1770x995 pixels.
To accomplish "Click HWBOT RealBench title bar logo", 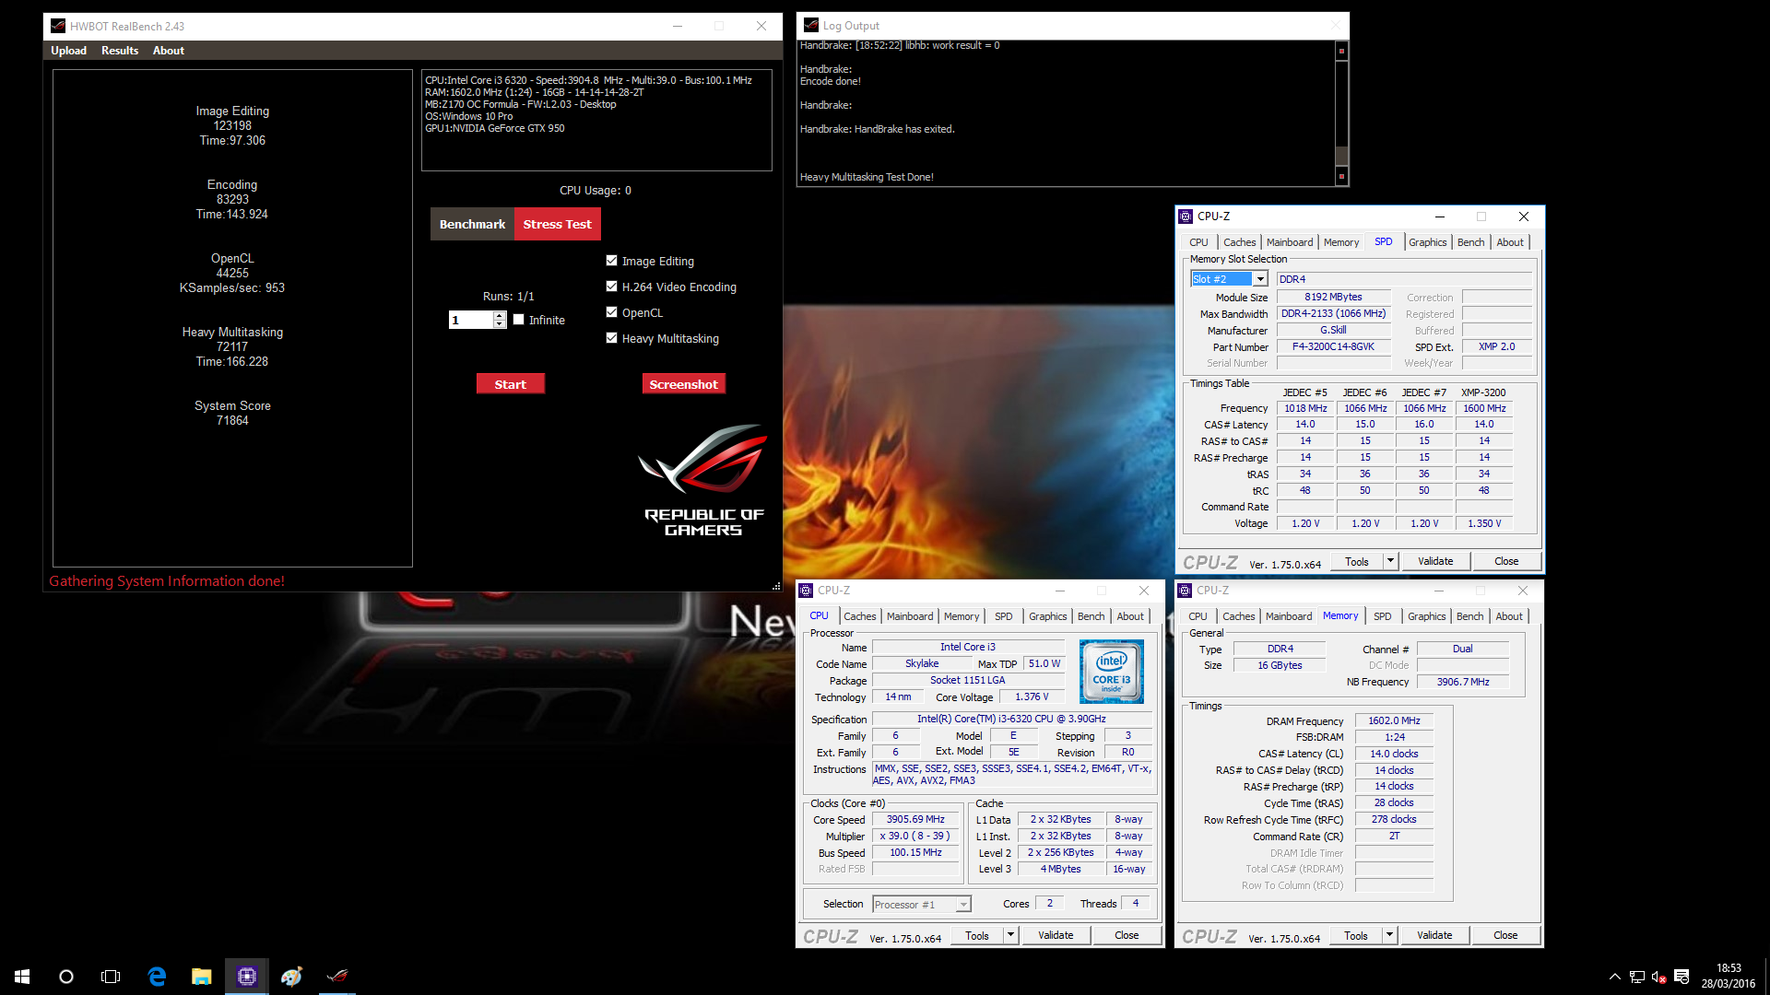I will pyautogui.click(x=58, y=26).
